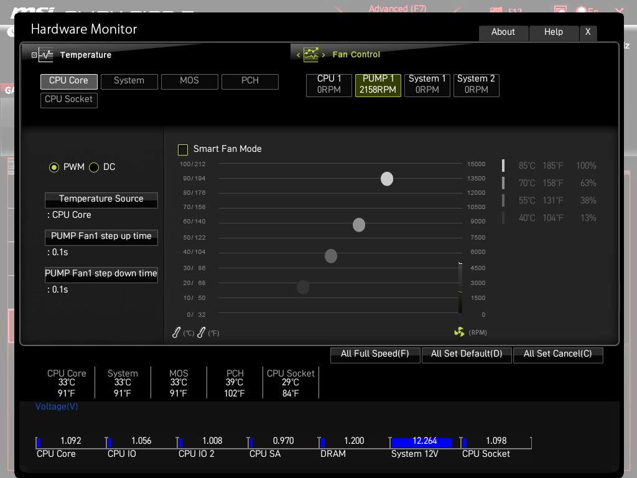Click the 40°C 13% curve setting row
Viewport: 637px width, 478px height.
click(x=550, y=218)
